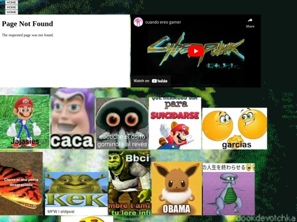
Task: Play the Cyberpunk YouTube video
Action: pos(196,51)
